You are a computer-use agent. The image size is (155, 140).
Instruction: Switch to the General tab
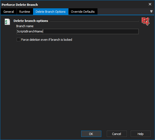point(9,12)
